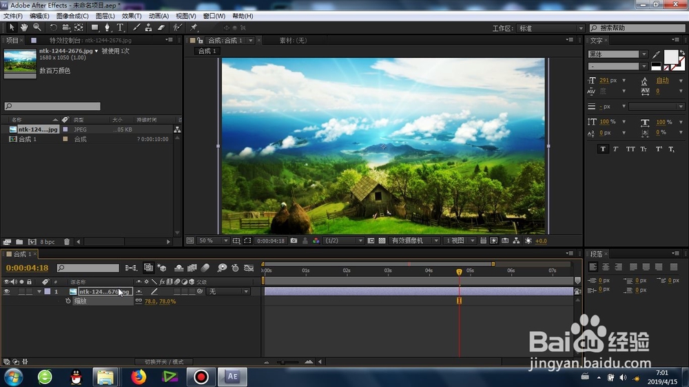The width and height of the screenshot is (689, 387).
Task: Select the Puppet Pin tool
Action: [x=194, y=28]
